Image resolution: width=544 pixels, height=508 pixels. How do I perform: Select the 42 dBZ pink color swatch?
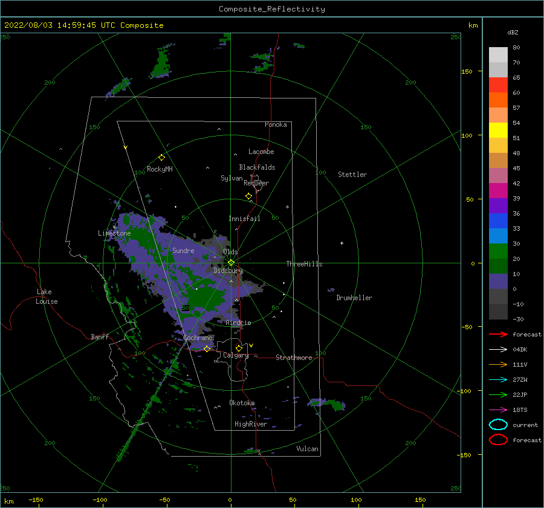[498, 190]
